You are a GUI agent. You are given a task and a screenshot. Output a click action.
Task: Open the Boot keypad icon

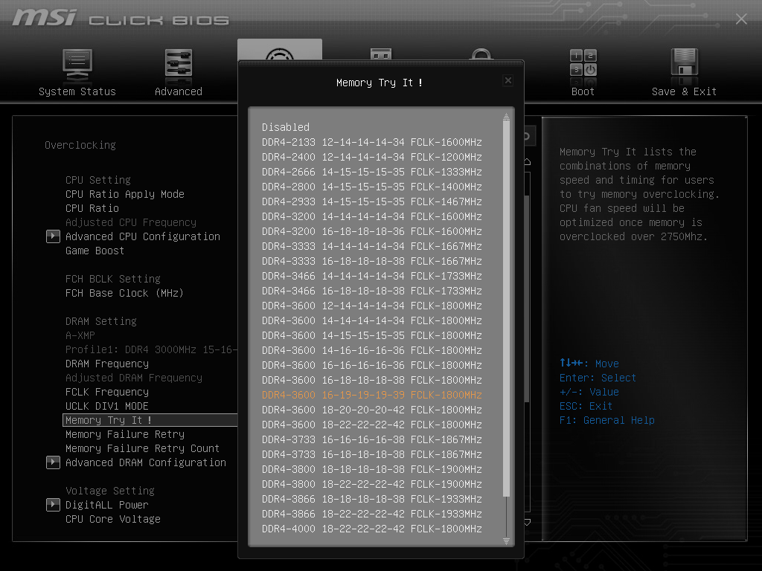[583, 63]
